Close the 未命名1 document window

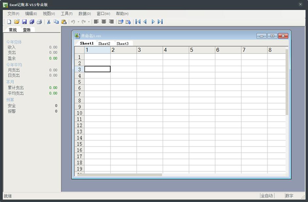[283, 36]
